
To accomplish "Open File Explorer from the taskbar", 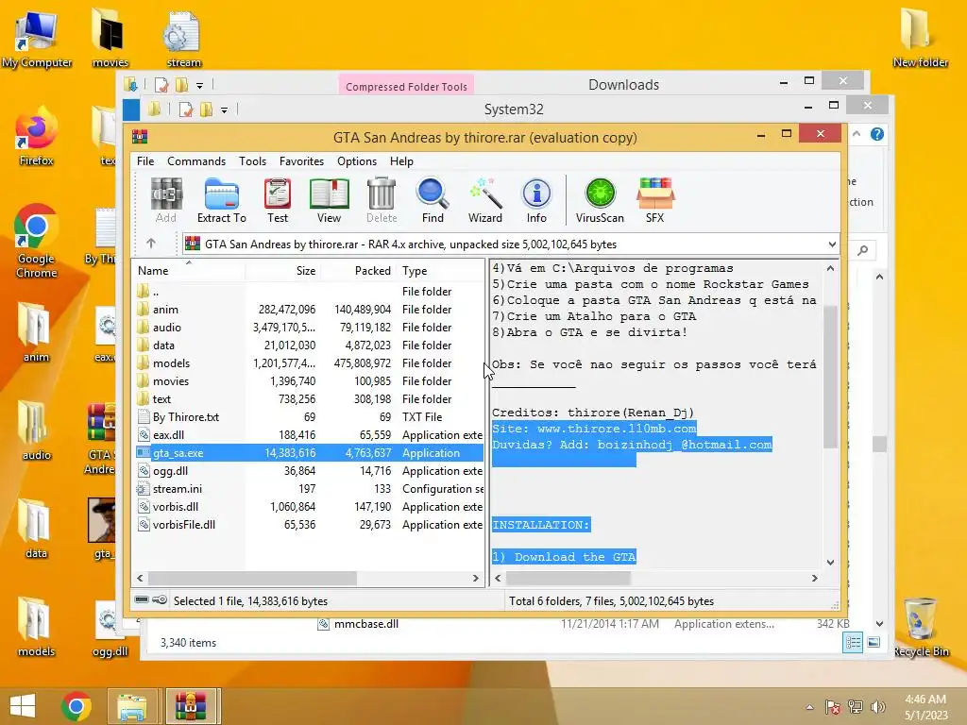I will coord(132,706).
